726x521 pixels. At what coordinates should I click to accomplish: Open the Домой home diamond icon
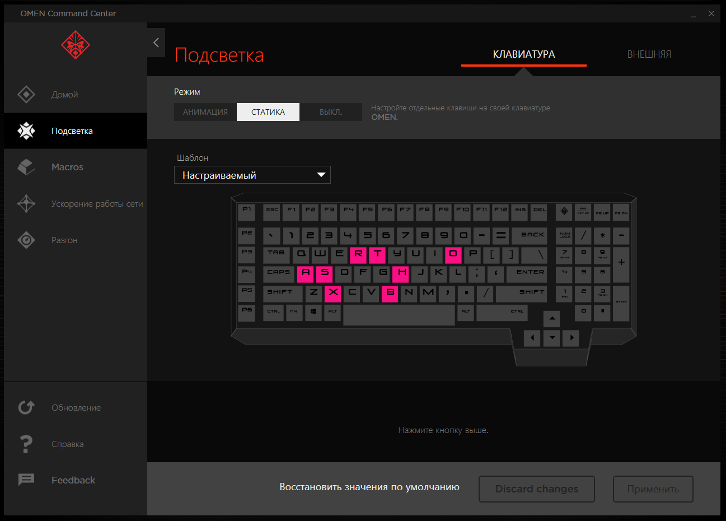point(26,94)
